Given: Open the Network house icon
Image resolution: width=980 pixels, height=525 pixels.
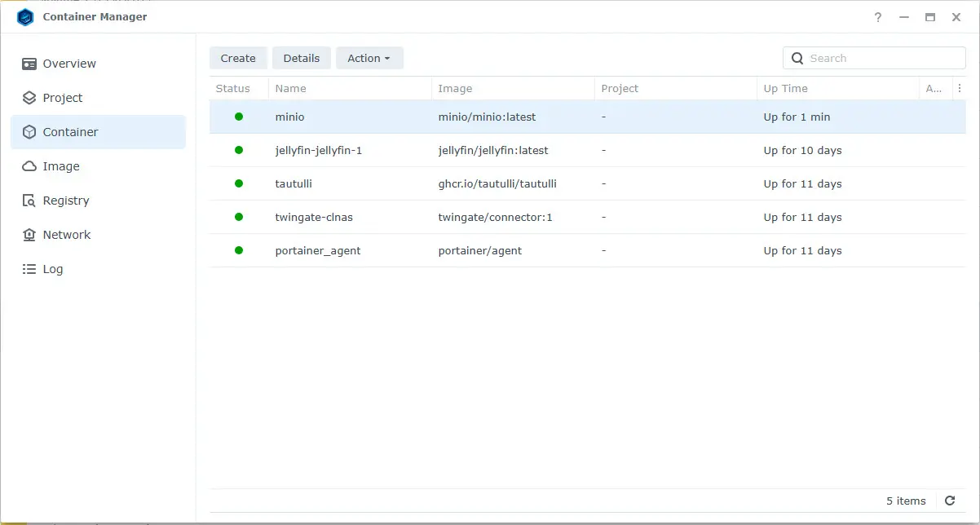Looking at the screenshot, I should pos(29,235).
